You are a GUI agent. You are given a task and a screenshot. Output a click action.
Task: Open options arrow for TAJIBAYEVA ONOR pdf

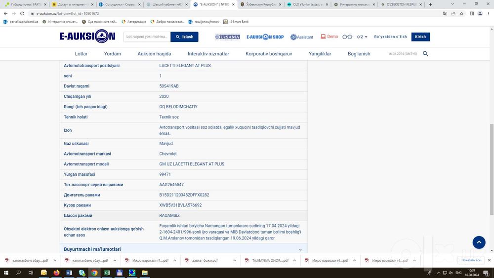294,260
